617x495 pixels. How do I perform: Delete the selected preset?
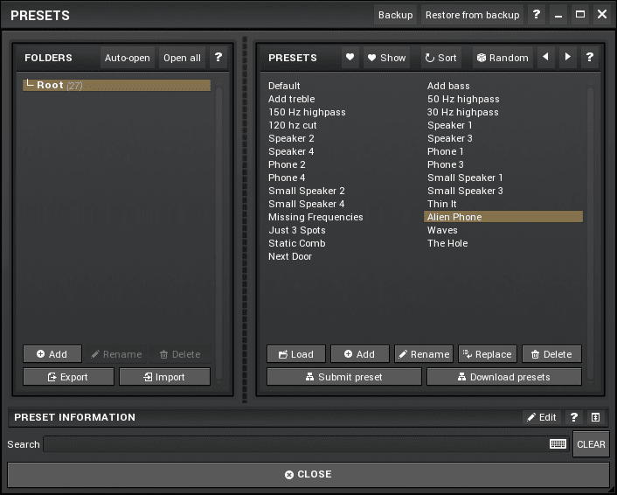point(551,354)
